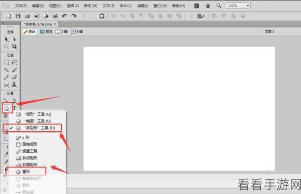Click the Print icon in main toolbar

[x=55, y=16]
